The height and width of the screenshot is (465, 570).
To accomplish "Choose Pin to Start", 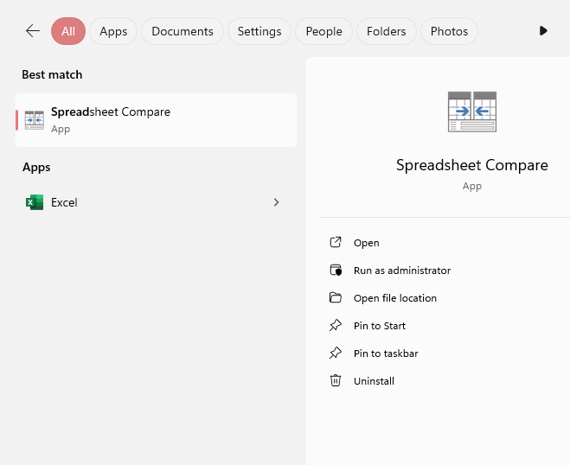I will coord(380,326).
